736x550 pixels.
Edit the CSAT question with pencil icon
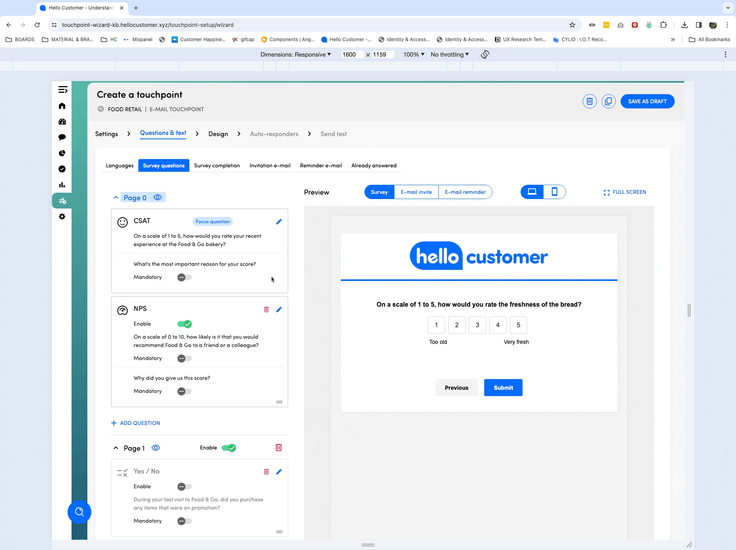(279, 222)
